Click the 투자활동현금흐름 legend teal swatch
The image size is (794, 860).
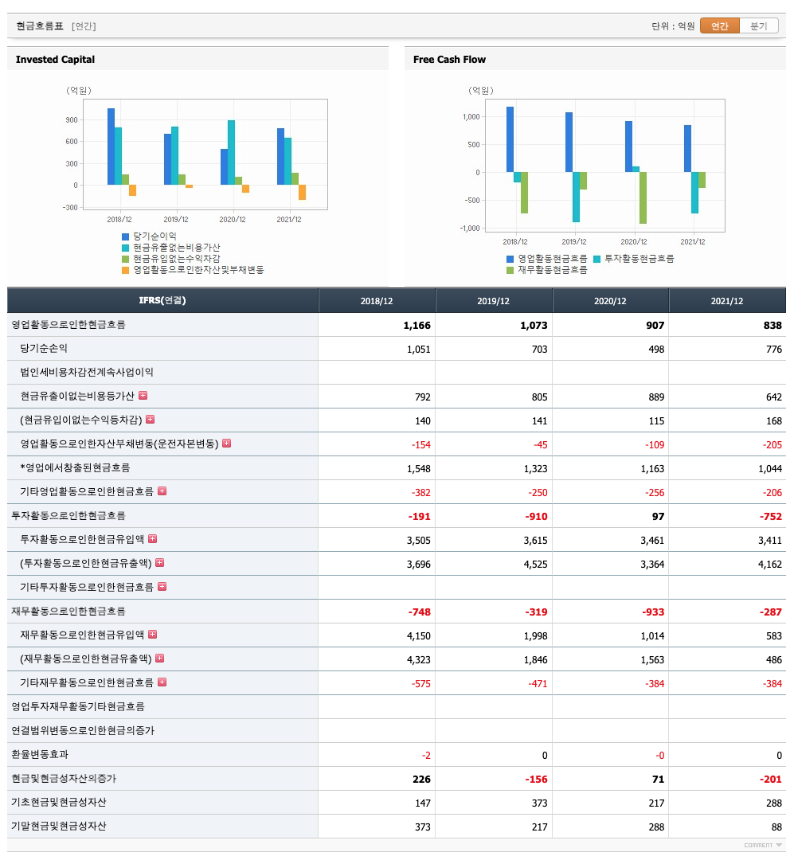pos(596,259)
